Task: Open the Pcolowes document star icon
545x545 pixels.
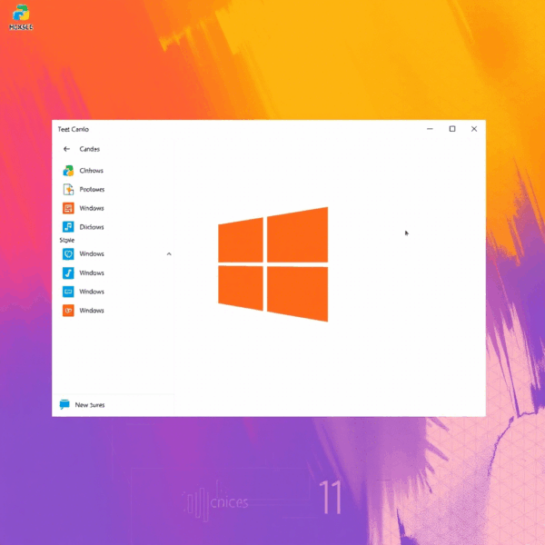Action: (x=68, y=190)
